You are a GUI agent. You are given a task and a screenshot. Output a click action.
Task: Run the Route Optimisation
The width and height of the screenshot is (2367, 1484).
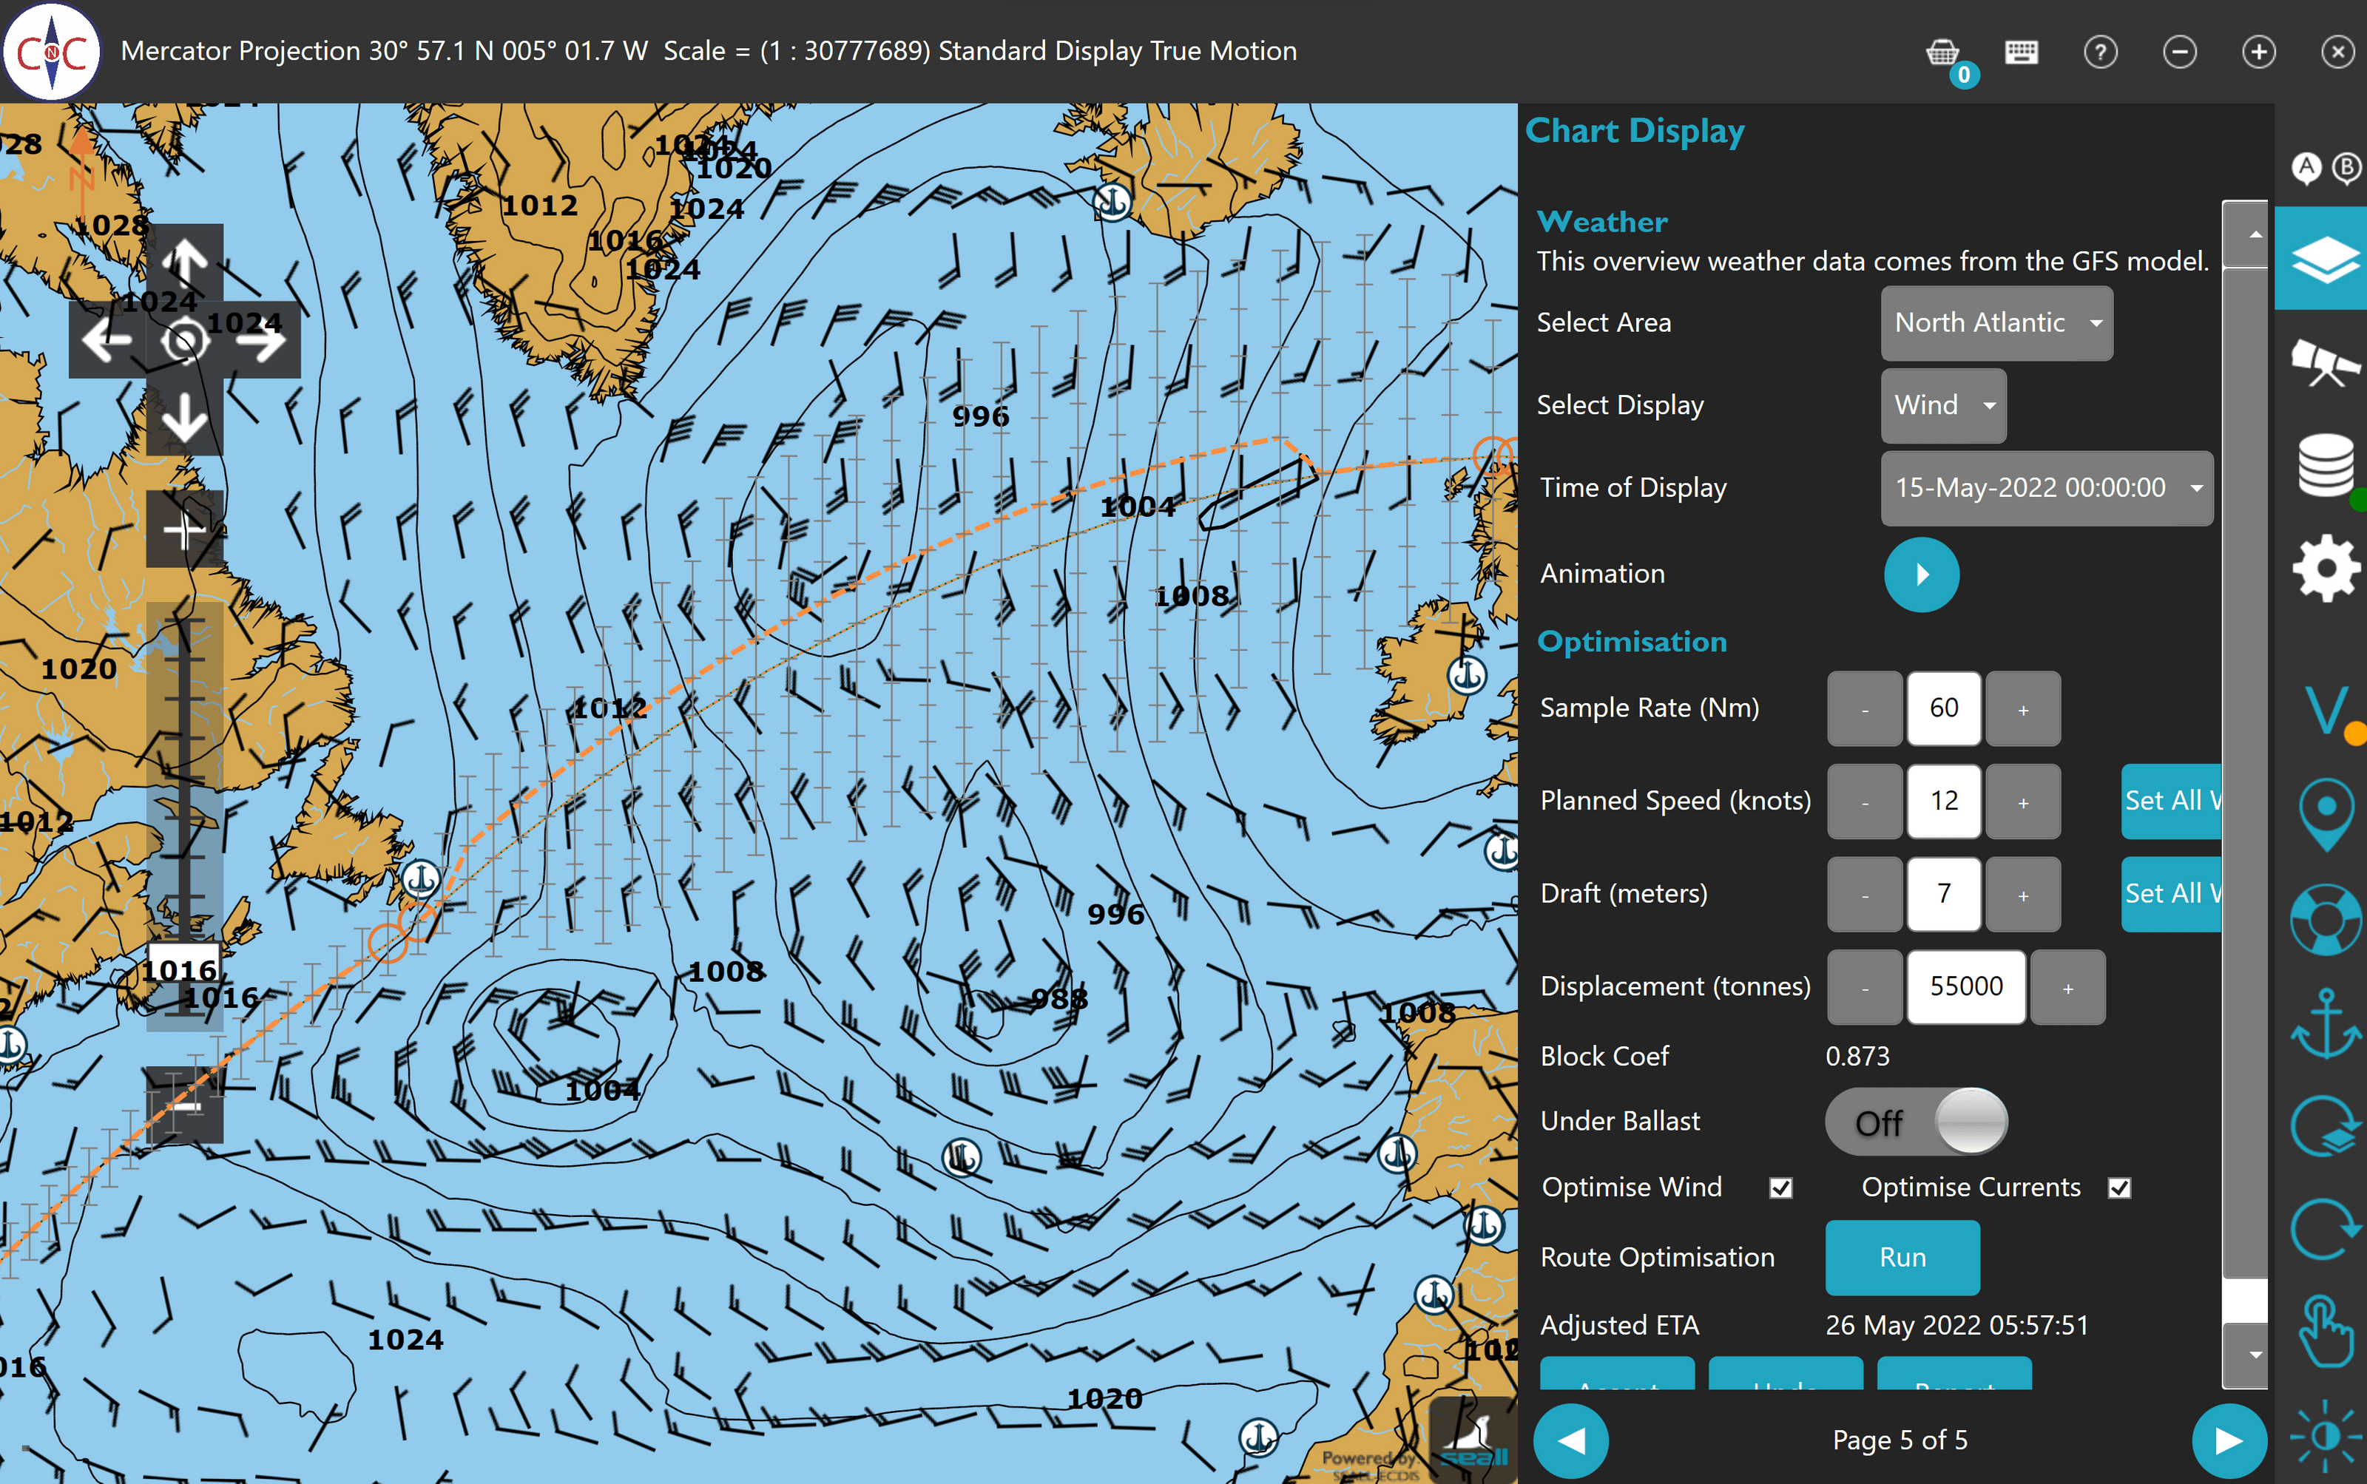1902,1257
